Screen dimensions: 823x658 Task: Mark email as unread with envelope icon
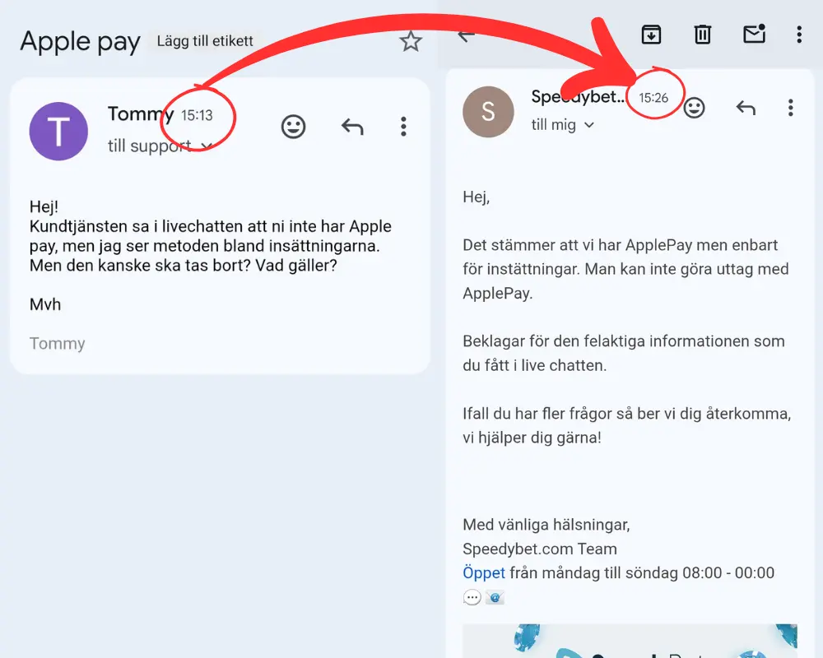coord(754,34)
